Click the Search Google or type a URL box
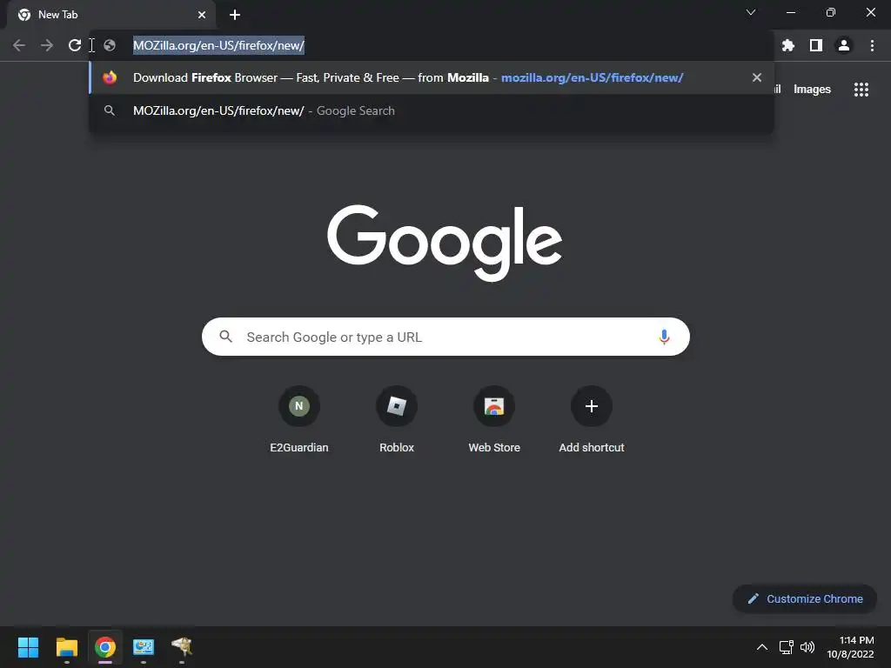Screen dimensions: 891x668 pos(445,337)
